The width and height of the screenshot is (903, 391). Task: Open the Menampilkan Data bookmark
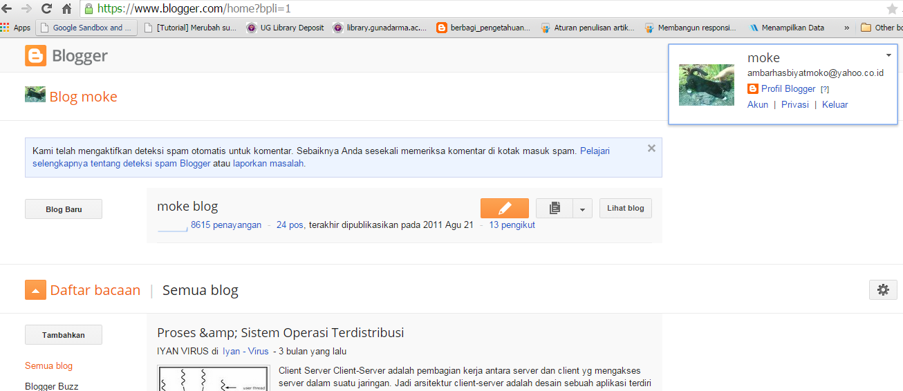click(x=786, y=28)
